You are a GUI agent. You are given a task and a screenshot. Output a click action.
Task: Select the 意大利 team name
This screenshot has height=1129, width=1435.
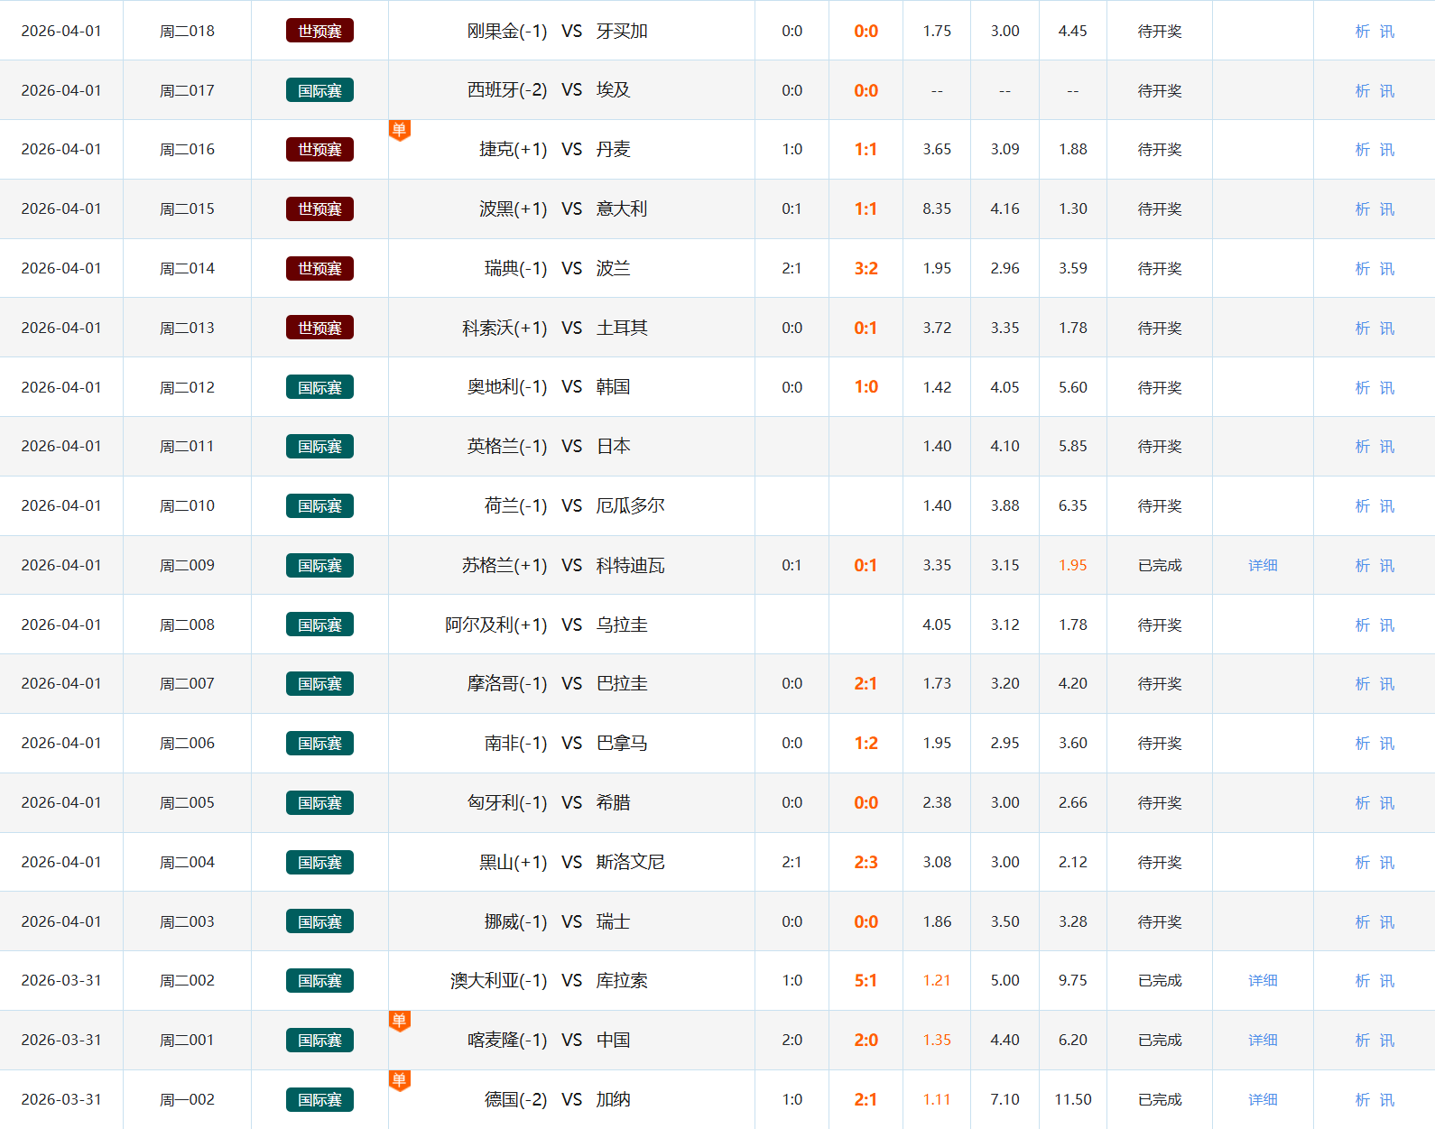(x=621, y=209)
